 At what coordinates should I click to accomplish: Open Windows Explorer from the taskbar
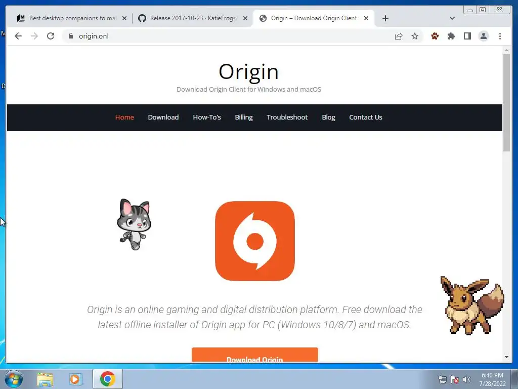[45, 379]
